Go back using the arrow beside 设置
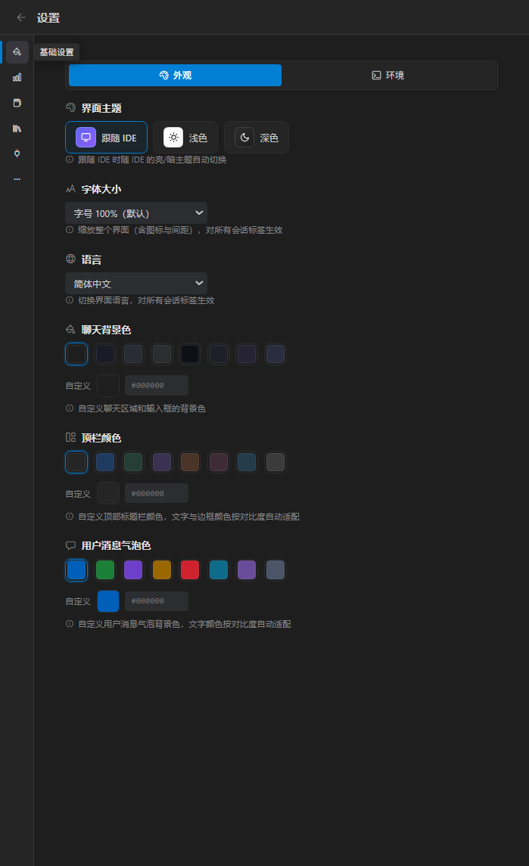Viewport: 529px width, 866px height. click(x=21, y=17)
